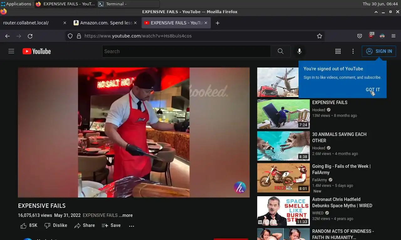Open the airplane crane video thumbnail
This screenshot has height=240, width=401.
pyautogui.click(x=278, y=82)
